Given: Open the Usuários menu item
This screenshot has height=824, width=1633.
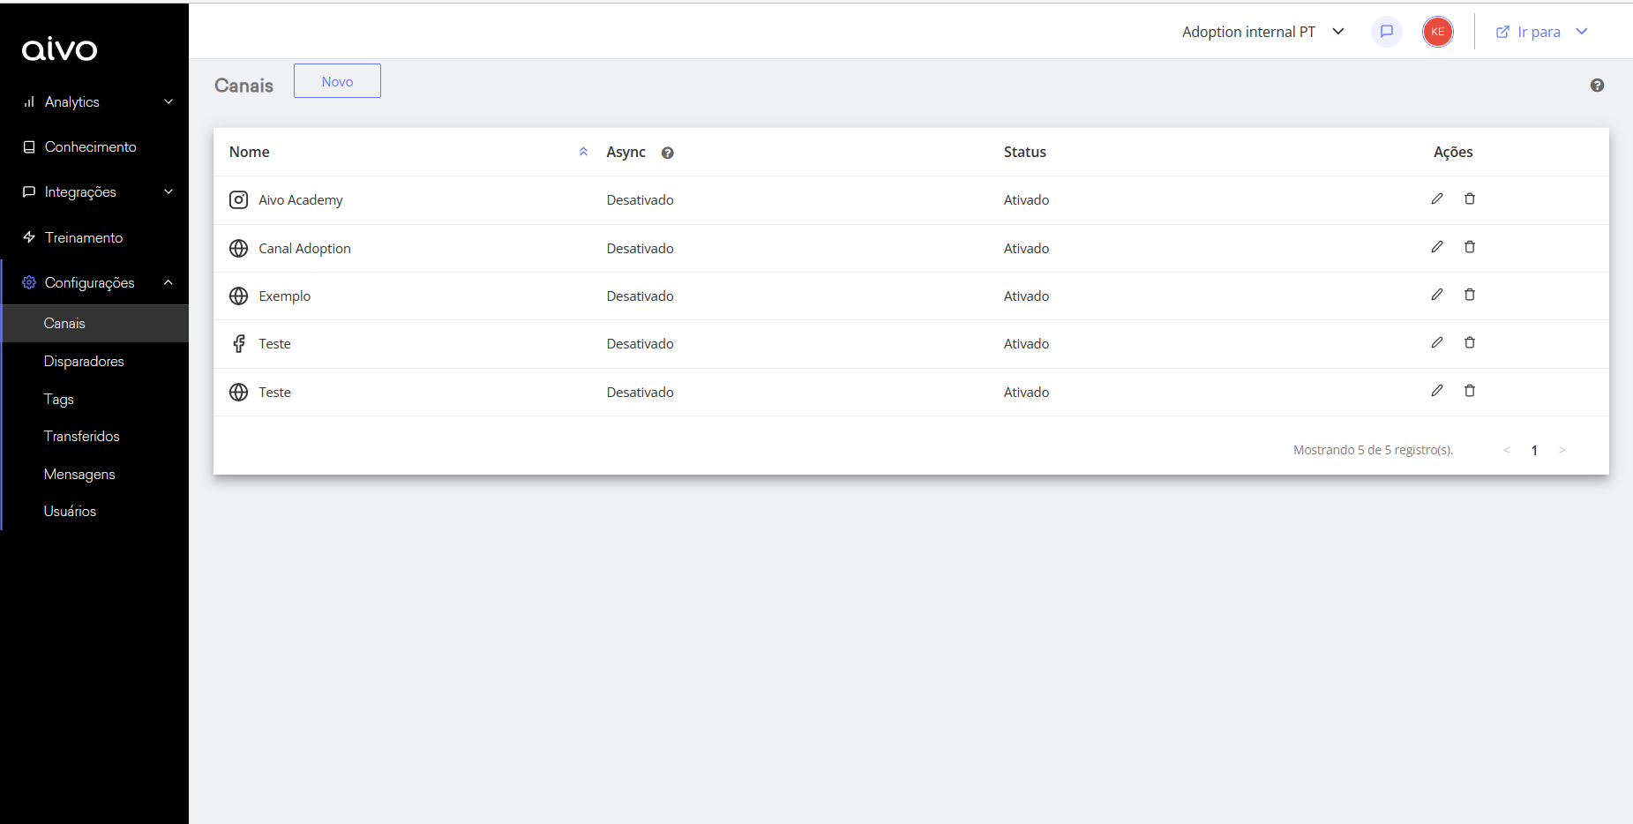Looking at the screenshot, I should 70,512.
